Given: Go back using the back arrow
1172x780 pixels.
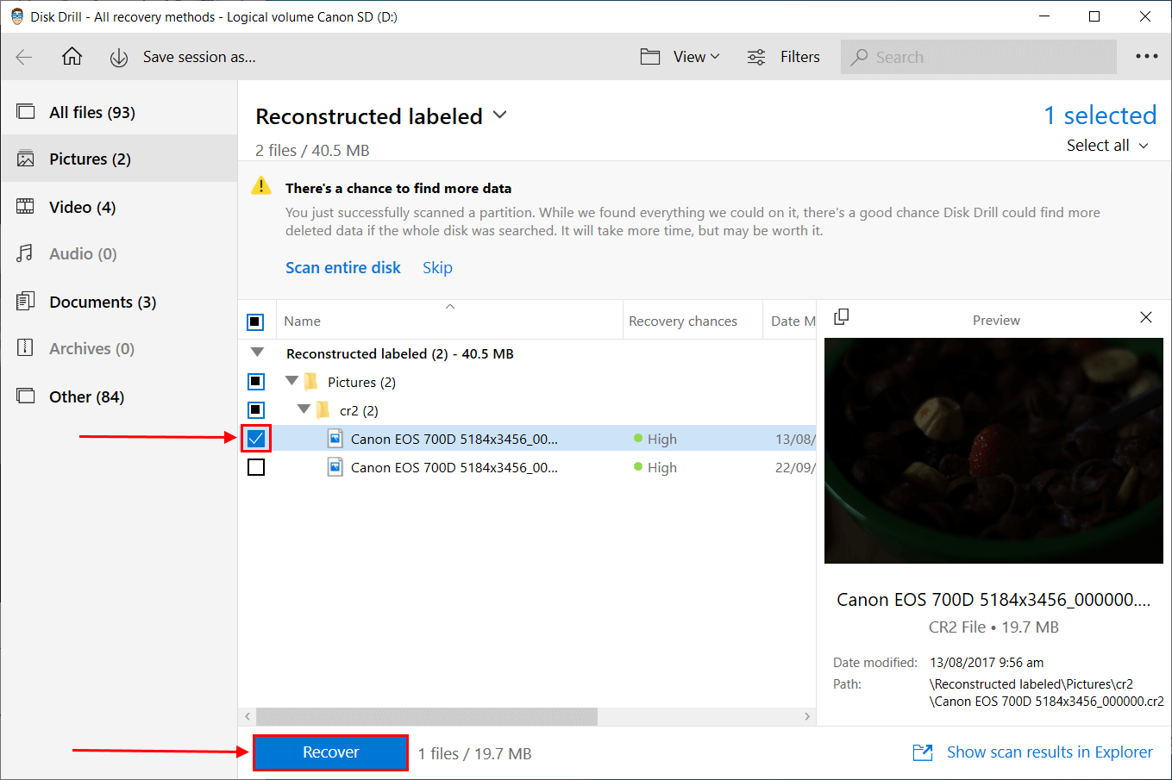Looking at the screenshot, I should [x=24, y=58].
